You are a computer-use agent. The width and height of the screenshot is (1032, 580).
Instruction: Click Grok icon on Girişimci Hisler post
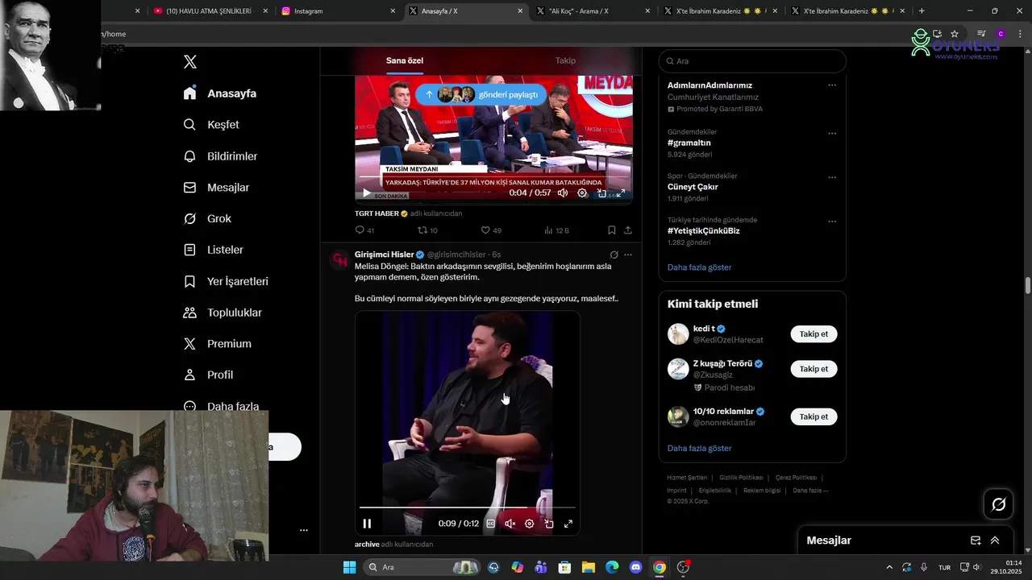pos(614,255)
